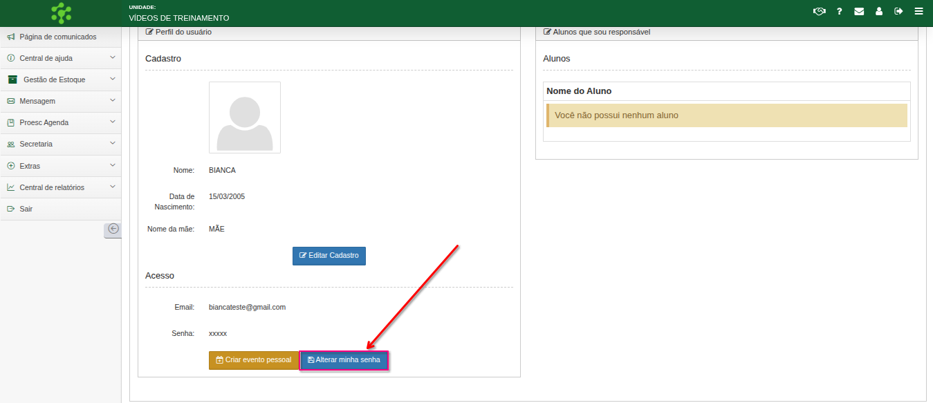Open help question mark icon
This screenshot has height=403, width=933.
(840, 11)
